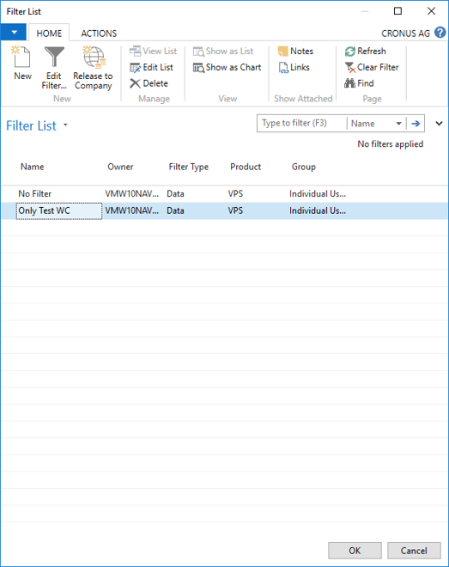Open the help question mark icon
The image size is (449, 567).
coord(440,33)
